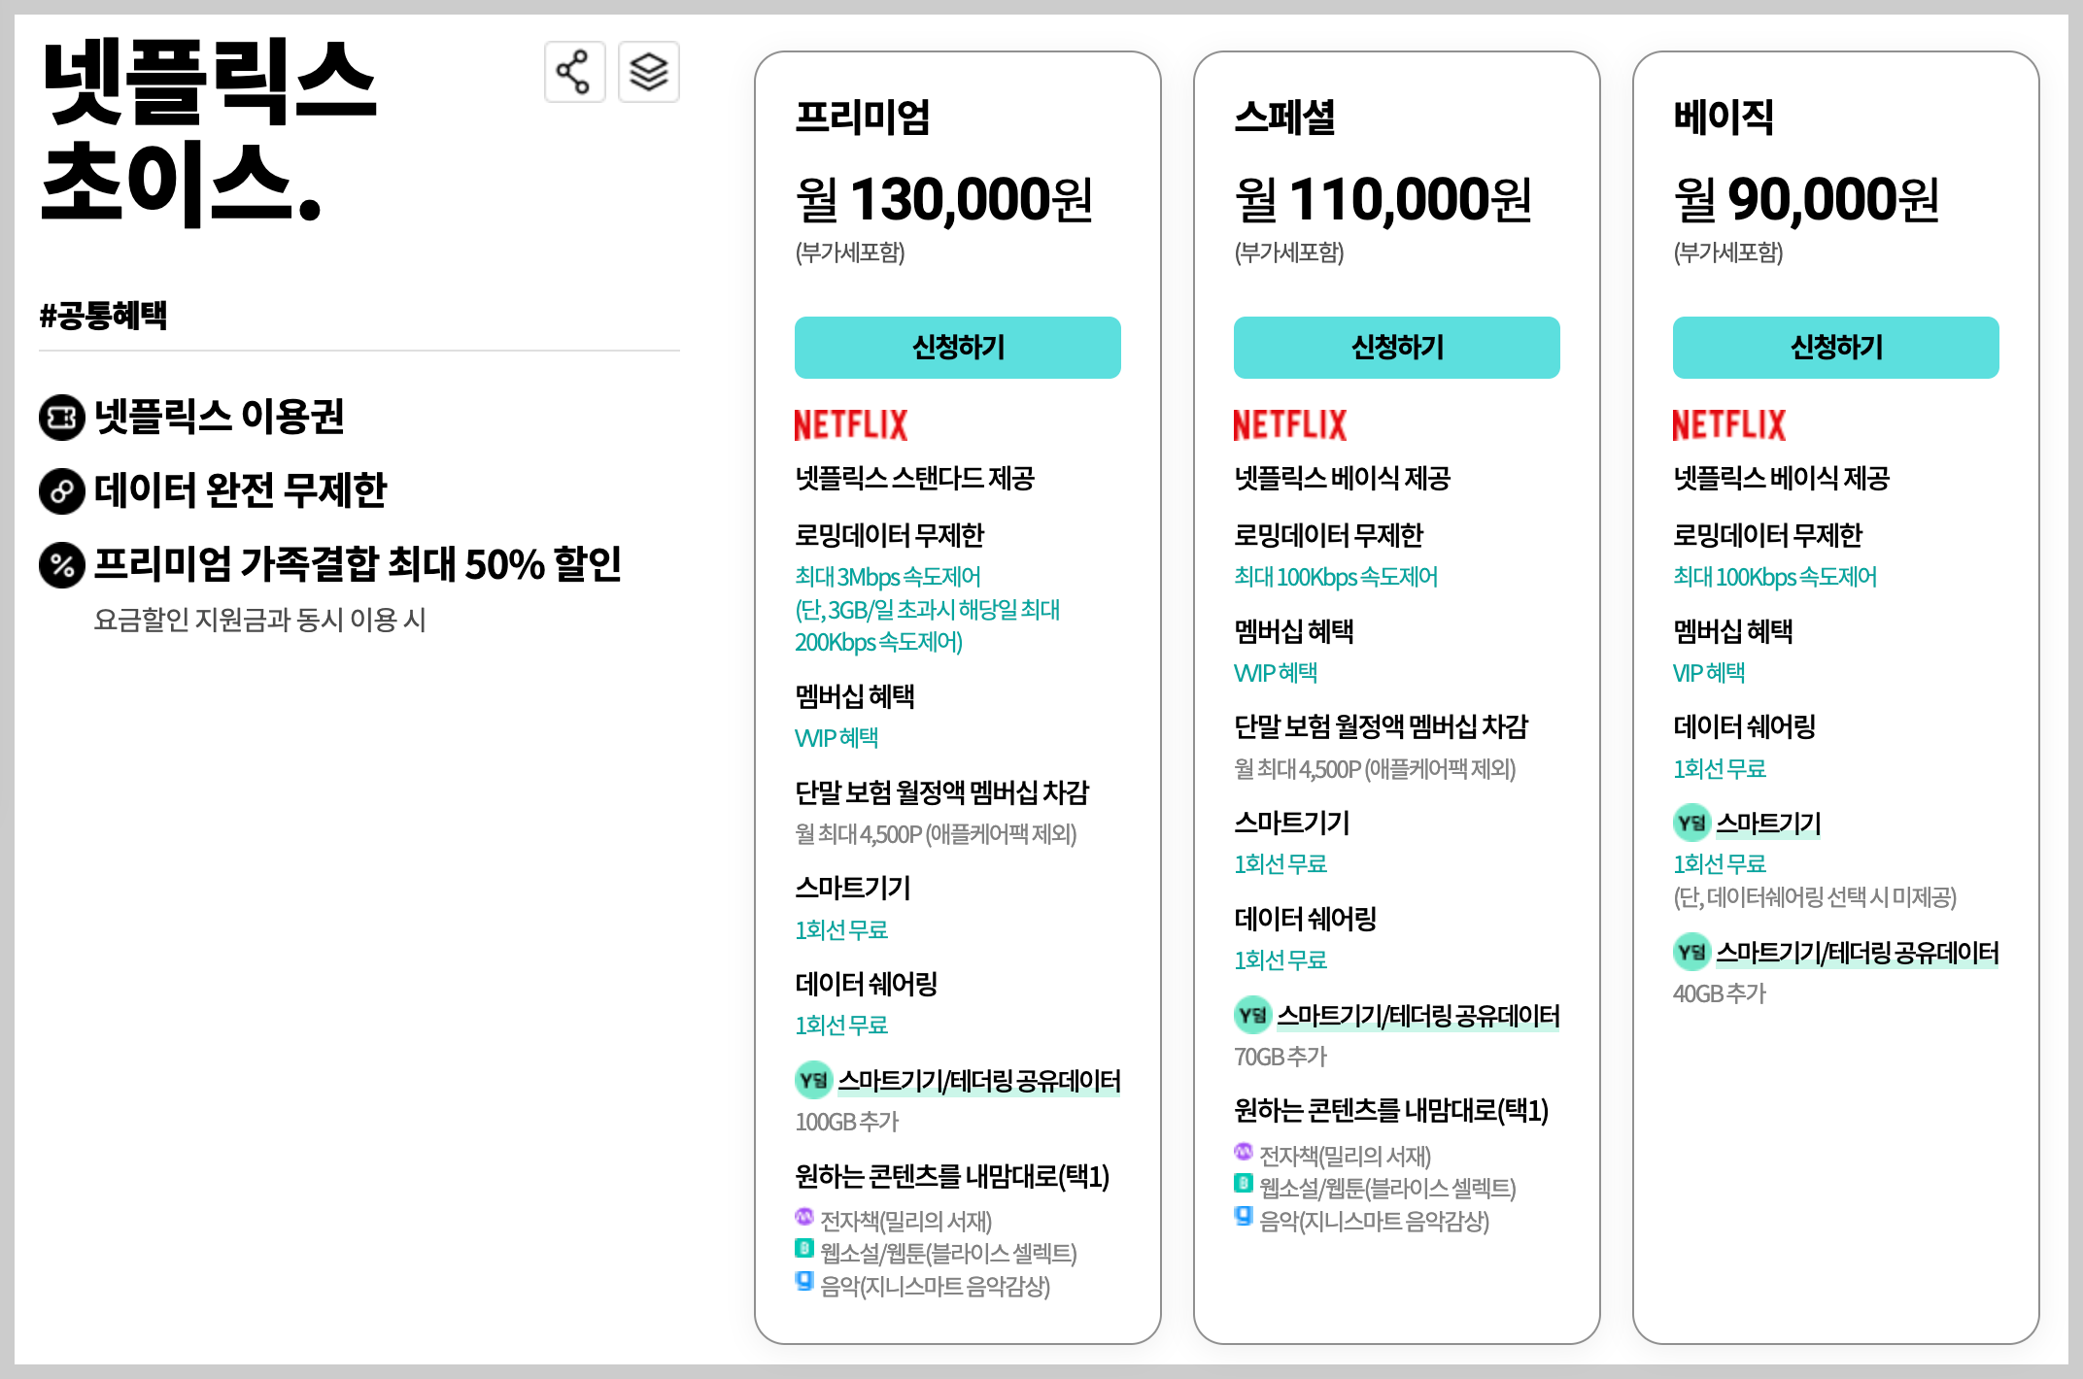Open 스마트기기/테더링 공유데이터 link in Premium
The height and width of the screenshot is (1379, 2083).
coord(978,1081)
